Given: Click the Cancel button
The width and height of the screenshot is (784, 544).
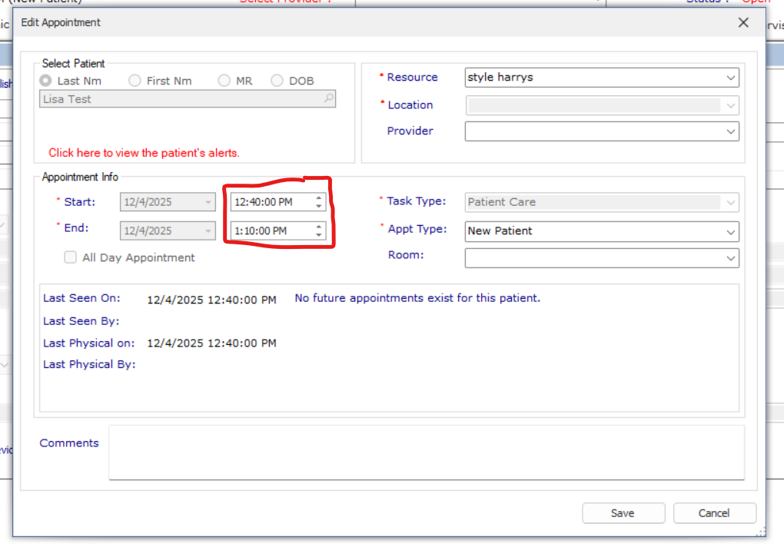Looking at the screenshot, I should pyautogui.click(x=715, y=513).
